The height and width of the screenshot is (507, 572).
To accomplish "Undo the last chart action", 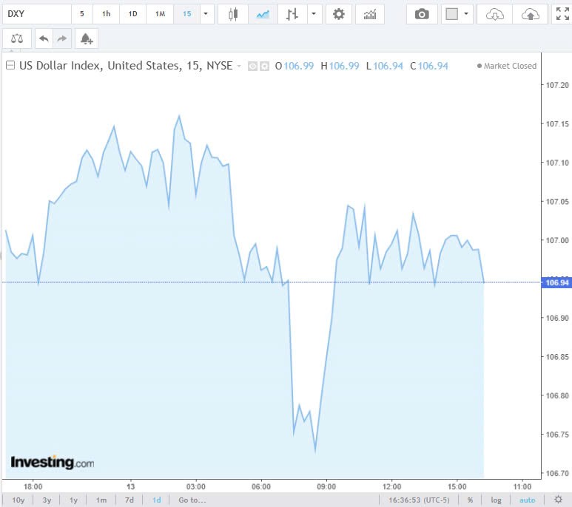I will [44, 39].
